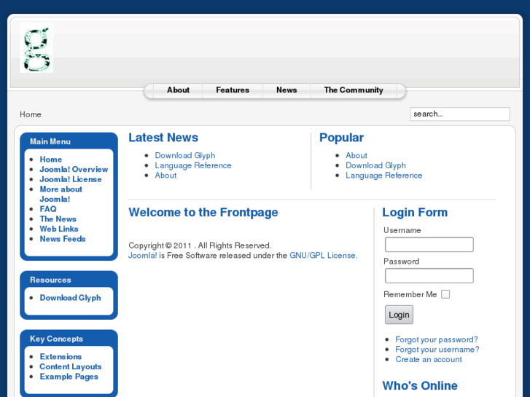Focus the Username input field
This screenshot has height=397, width=530.
[x=429, y=244]
